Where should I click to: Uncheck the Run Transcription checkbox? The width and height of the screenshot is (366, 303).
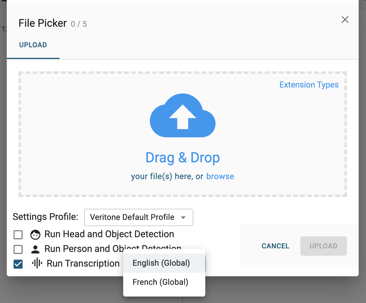pos(18,264)
